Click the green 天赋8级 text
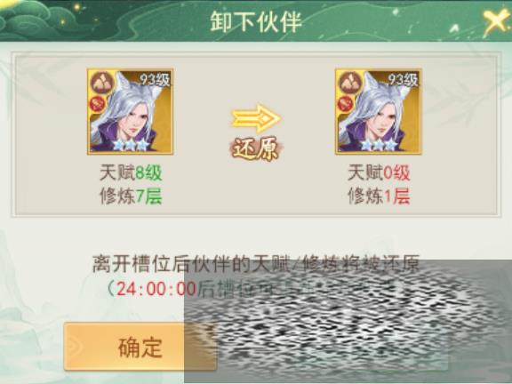The height and width of the screenshot is (384, 512). pos(131,172)
